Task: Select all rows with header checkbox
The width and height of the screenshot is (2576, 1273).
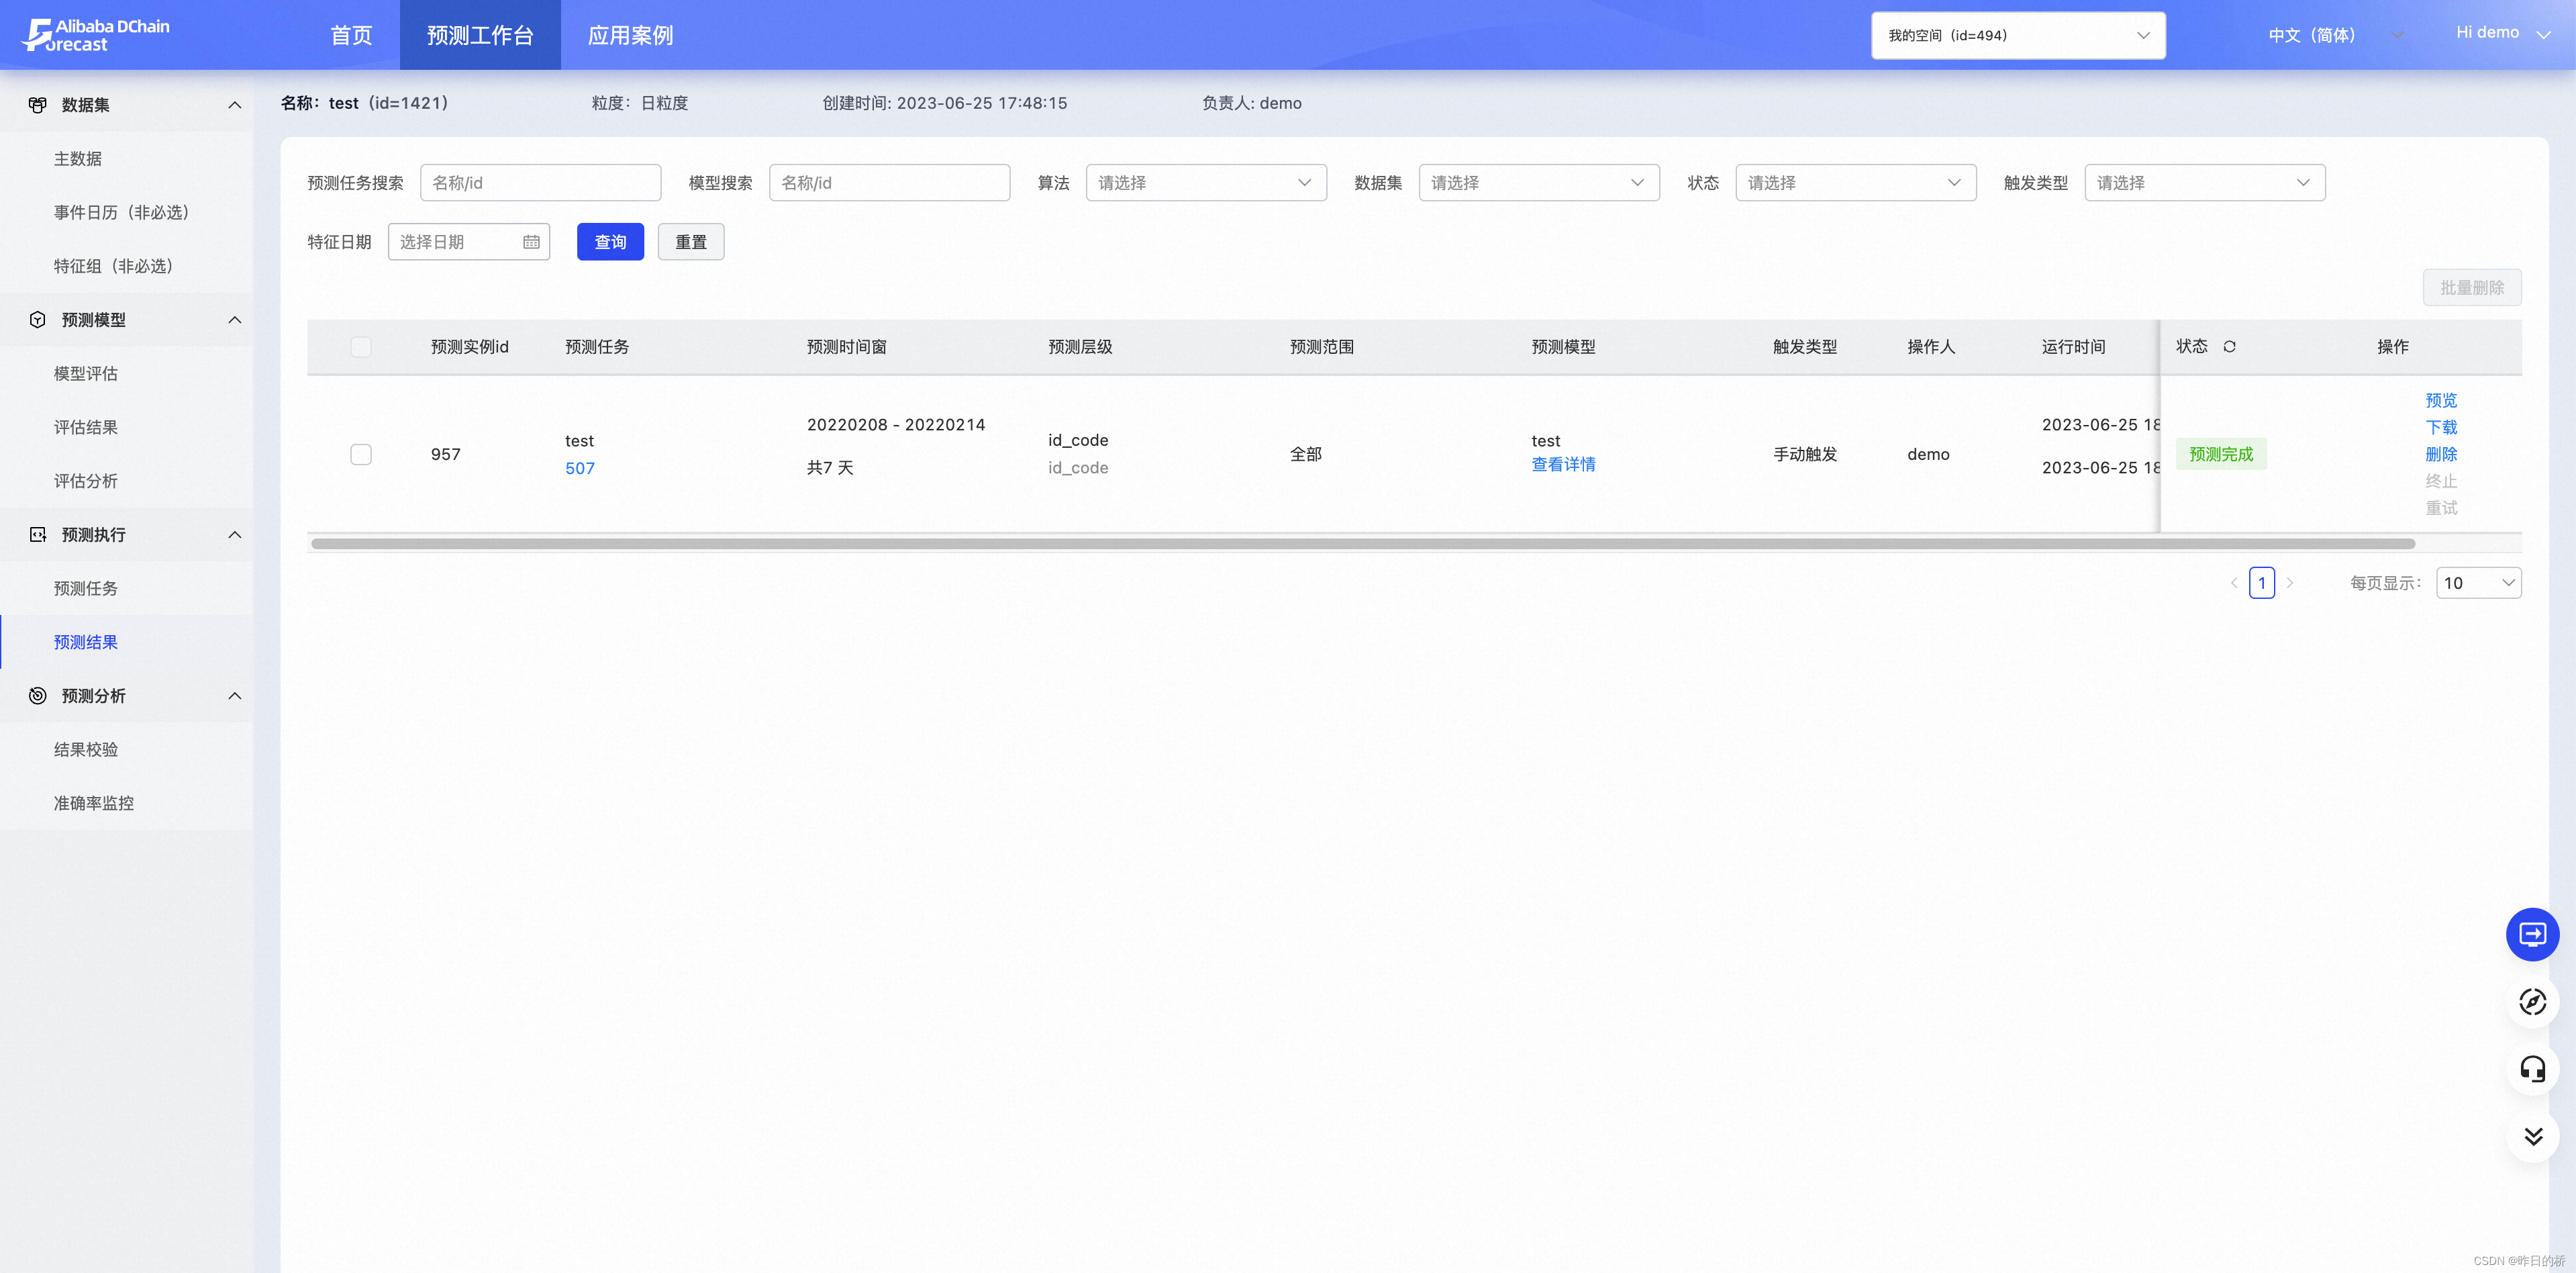Action: pos(361,347)
